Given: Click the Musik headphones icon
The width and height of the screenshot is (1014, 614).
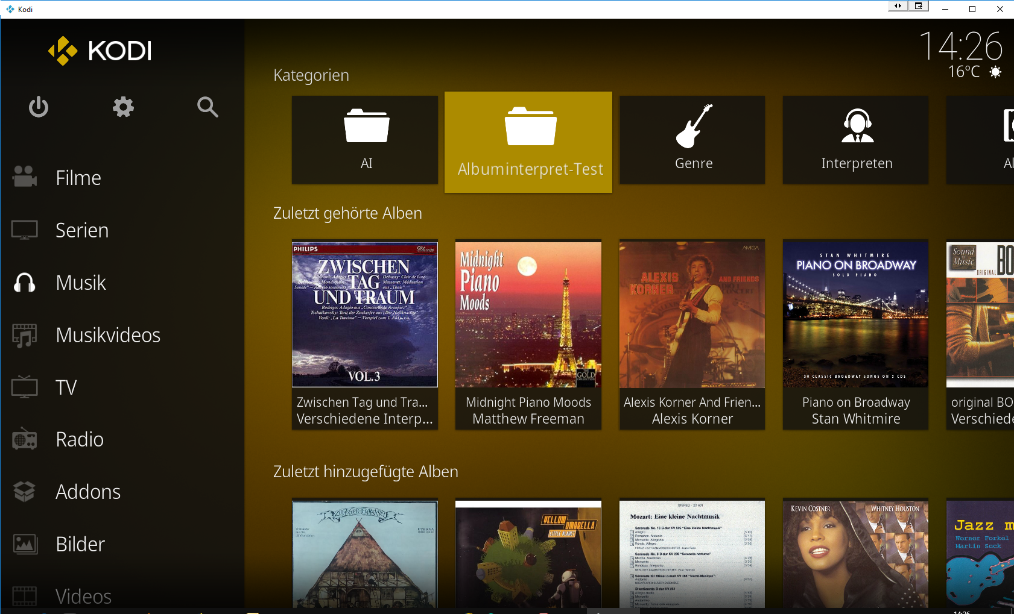Looking at the screenshot, I should pyautogui.click(x=25, y=282).
